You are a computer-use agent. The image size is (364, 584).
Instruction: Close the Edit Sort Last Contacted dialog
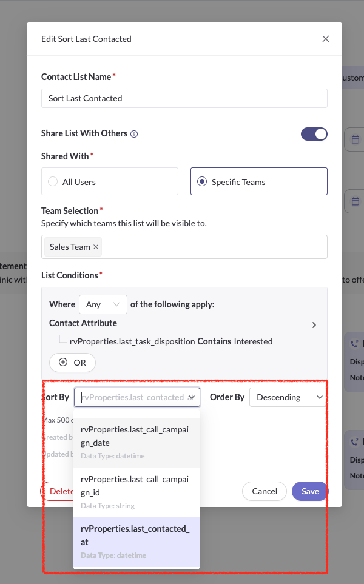click(x=326, y=39)
